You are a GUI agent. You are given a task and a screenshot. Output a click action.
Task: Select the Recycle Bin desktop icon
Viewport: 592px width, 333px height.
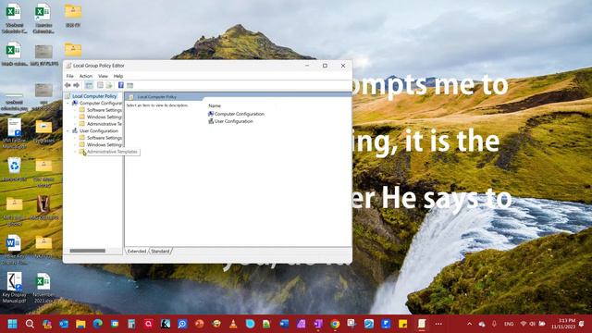pyautogui.click(x=15, y=169)
